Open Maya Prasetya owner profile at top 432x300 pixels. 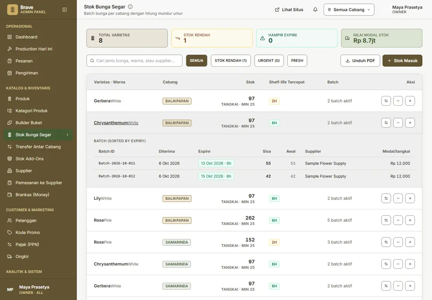click(407, 10)
